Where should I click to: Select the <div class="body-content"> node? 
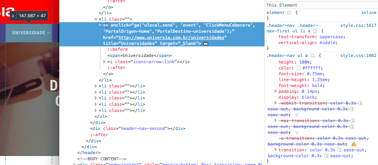[x=170, y=164]
